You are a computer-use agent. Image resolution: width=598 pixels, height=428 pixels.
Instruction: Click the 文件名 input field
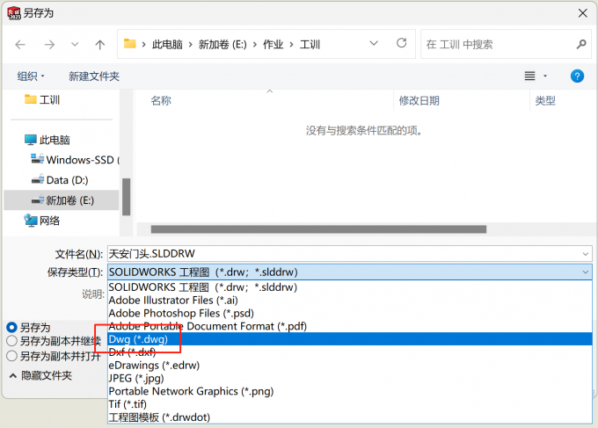click(343, 254)
